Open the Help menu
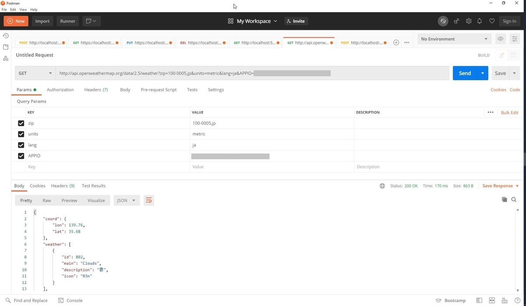526x306 pixels. [x=34, y=9]
